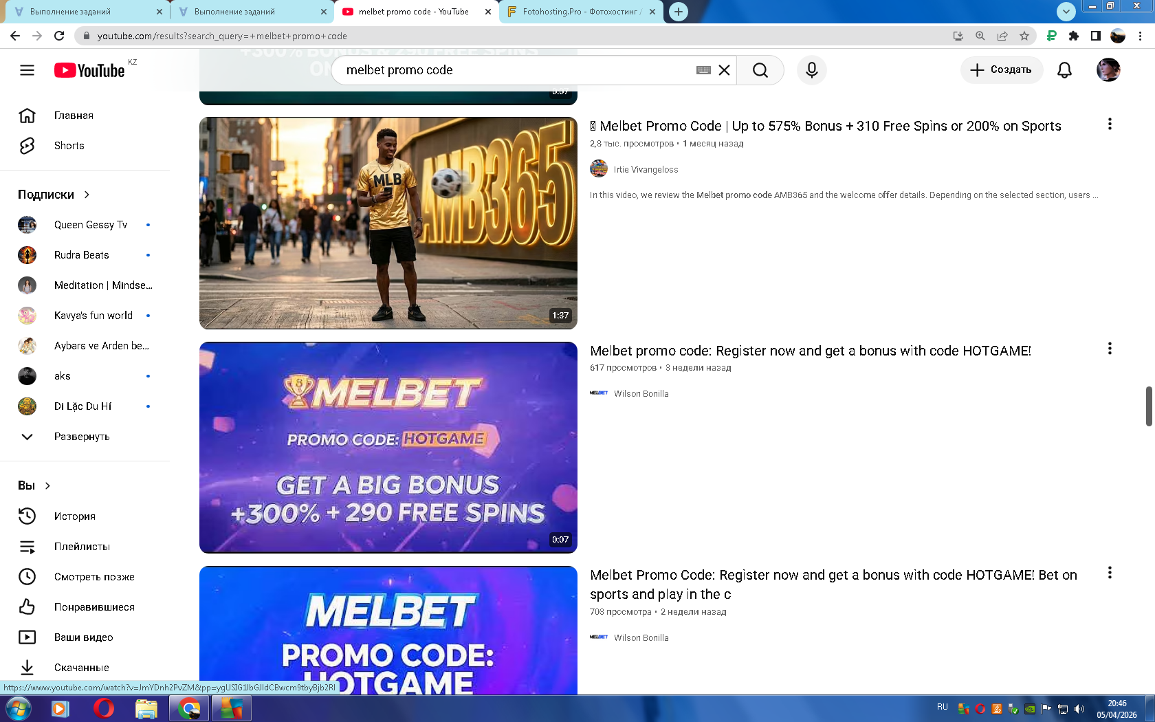The width and height of the screenshot is (1155, 722).
Task: Play the AMB365 video thumbnail
Action: [388, 223]
